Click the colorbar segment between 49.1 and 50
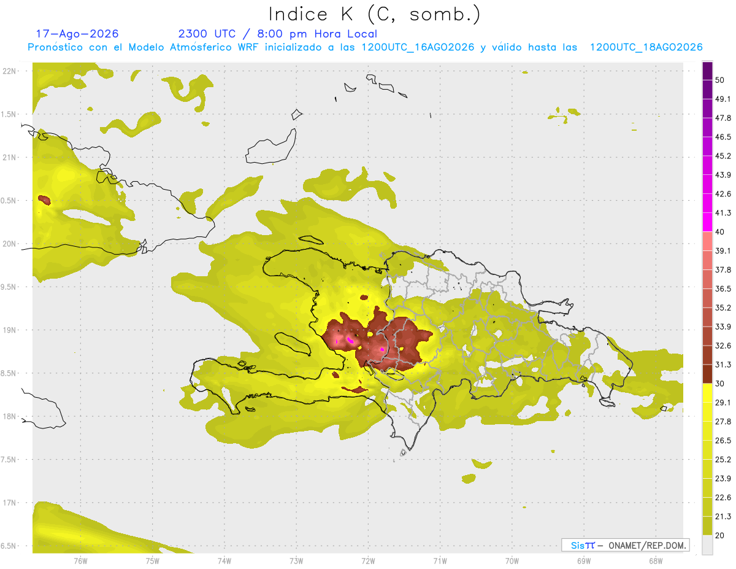736x569 pixels. coord(707,90)
